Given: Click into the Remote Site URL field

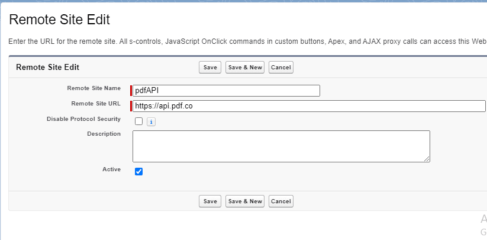Looking at the screenshot, I should point(309,106).
